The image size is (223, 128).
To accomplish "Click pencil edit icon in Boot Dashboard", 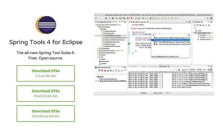I will click(113, 71).
